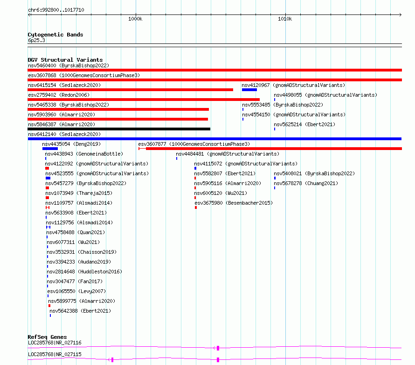Image resolution: width=415 pixels, height=365 pixels.
Task: Select nsv4438943 (GenomeinaBottle) label
Action: tap(84, 154)
